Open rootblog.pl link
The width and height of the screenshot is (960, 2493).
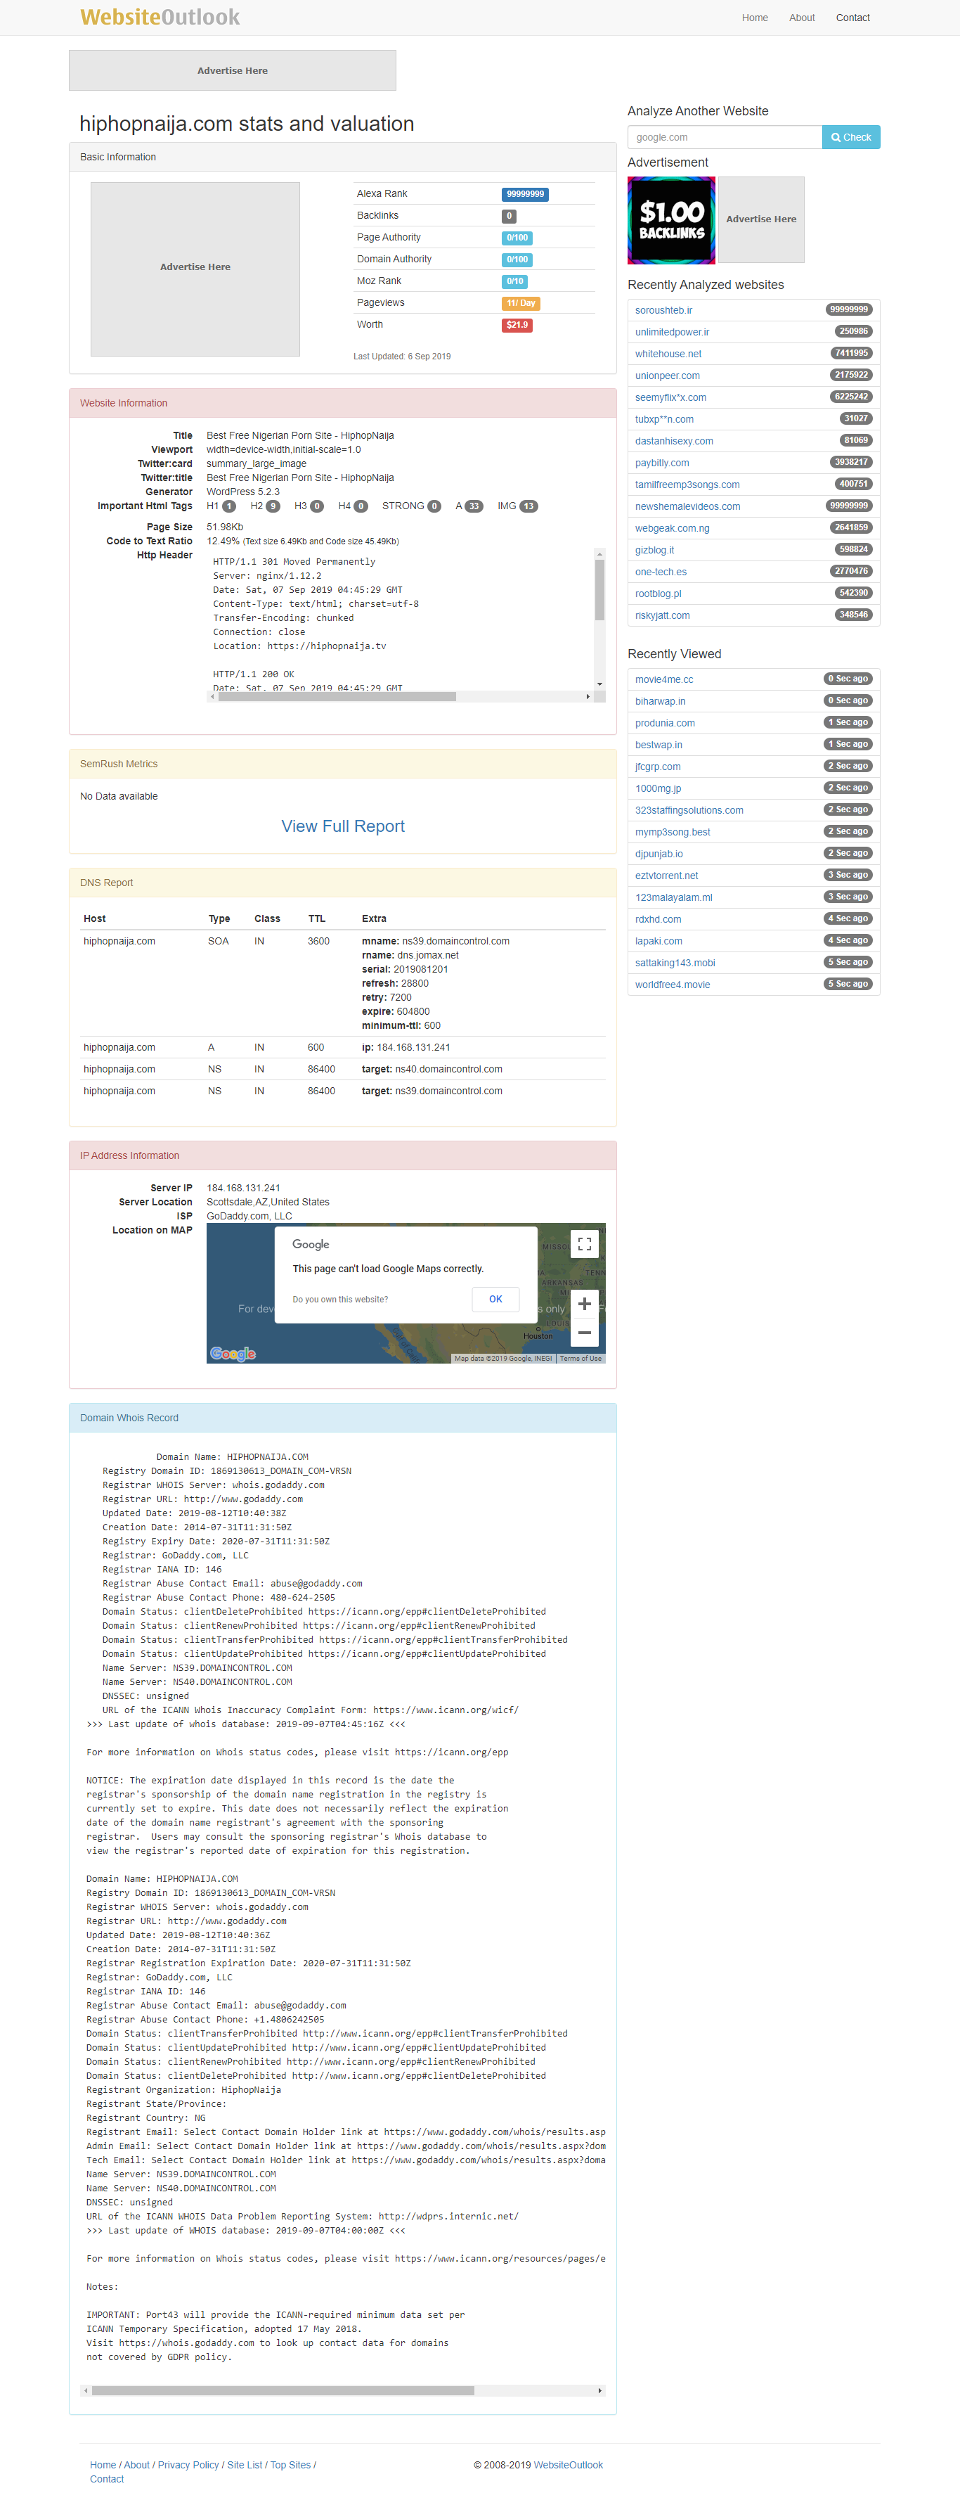pyautogui.click(x=659, y=594)
